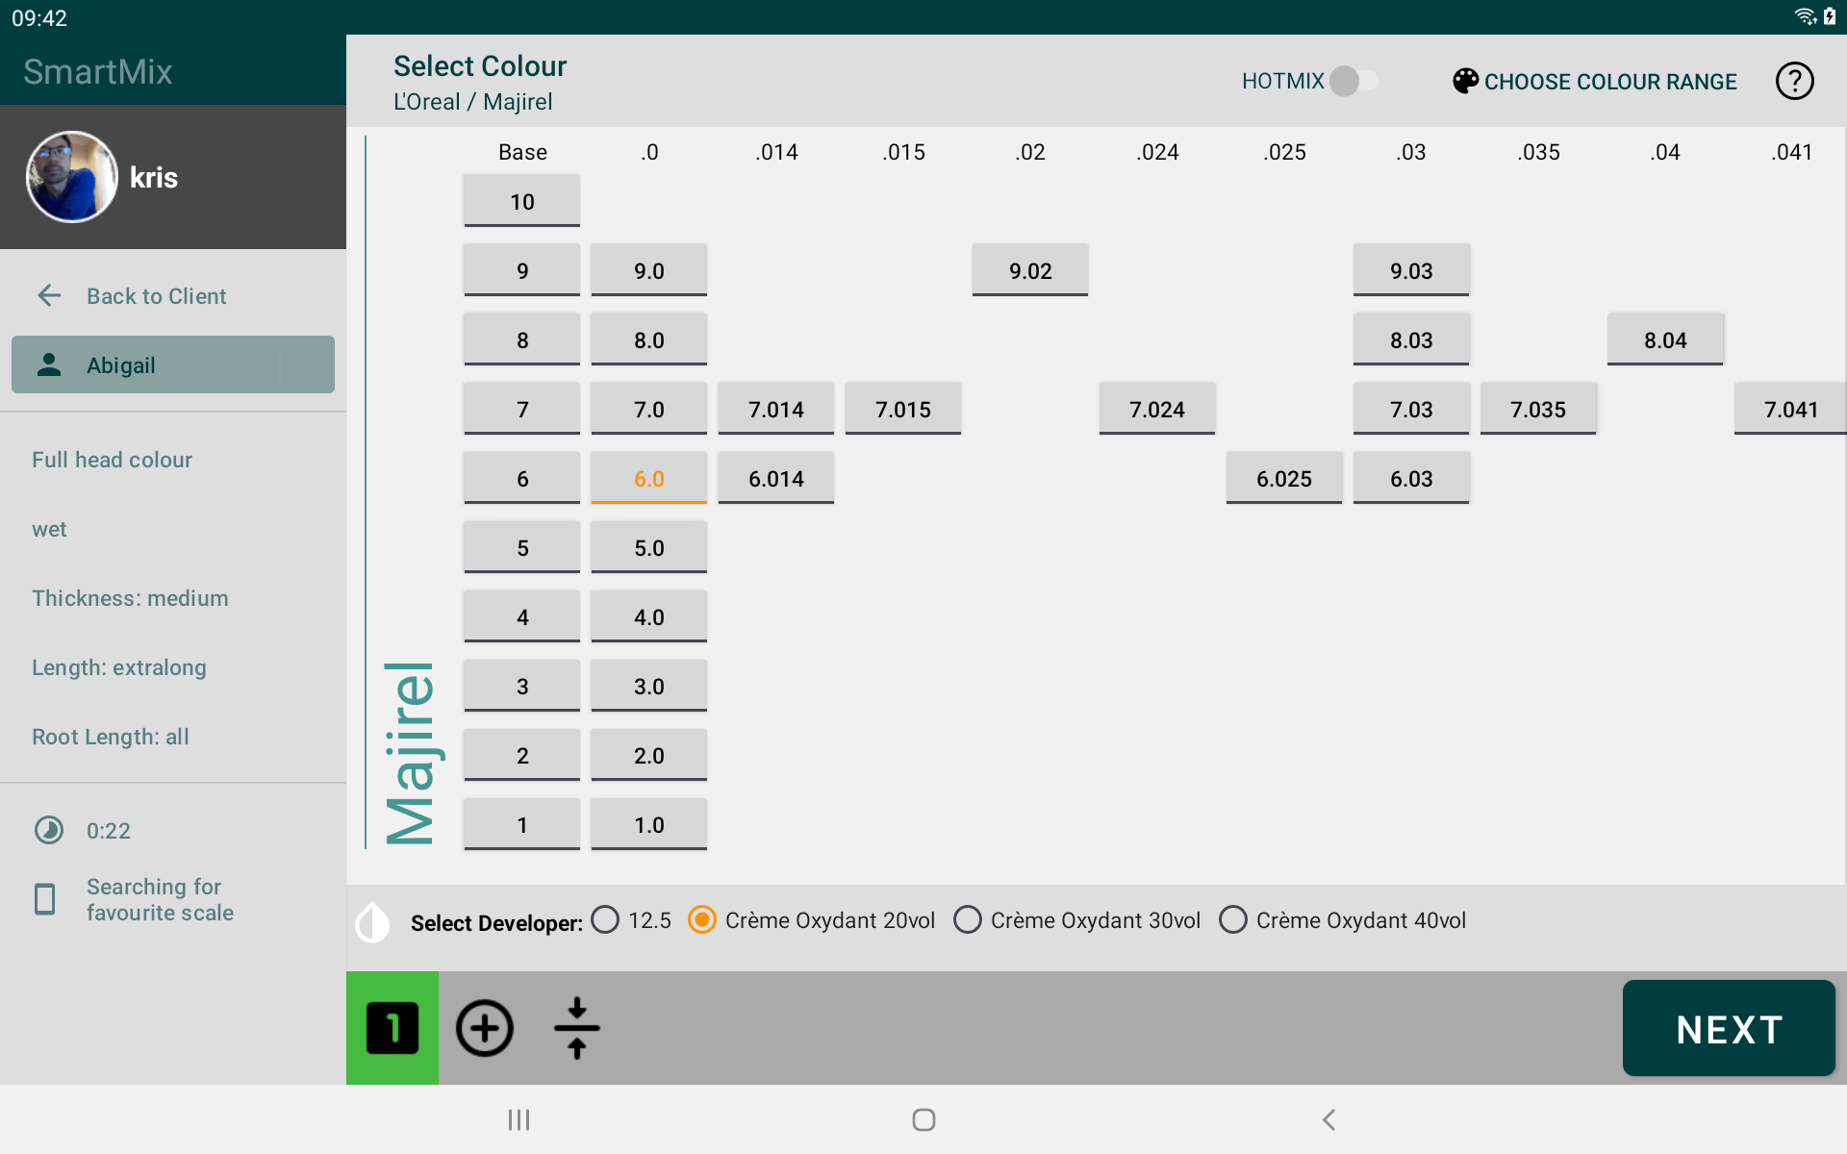Open kris profile avatar
The width and height of the screenshot is (1847, 1154).
point(72,177)
